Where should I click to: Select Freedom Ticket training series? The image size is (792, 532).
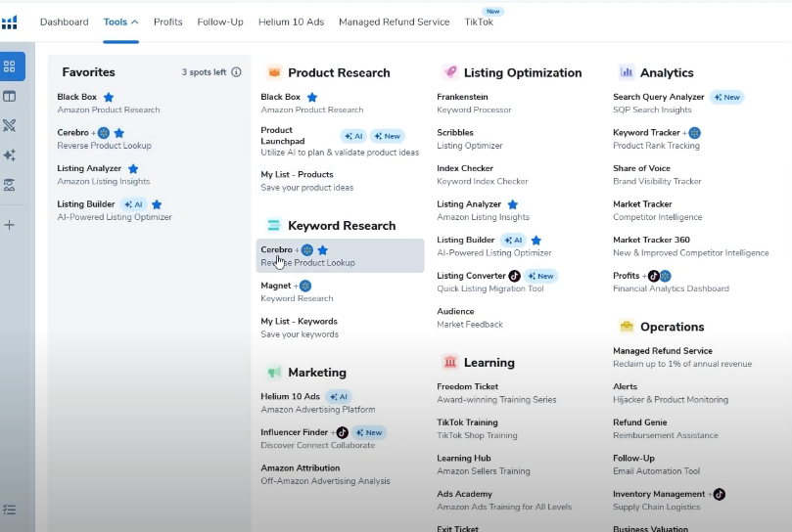[467, 386]
